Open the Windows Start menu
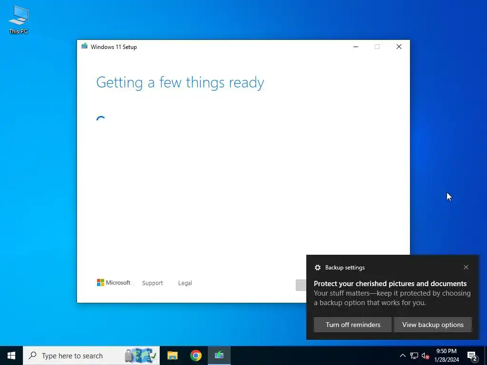Image resolution: width=487 pixels, height=365 pixels. pos(11,355)
